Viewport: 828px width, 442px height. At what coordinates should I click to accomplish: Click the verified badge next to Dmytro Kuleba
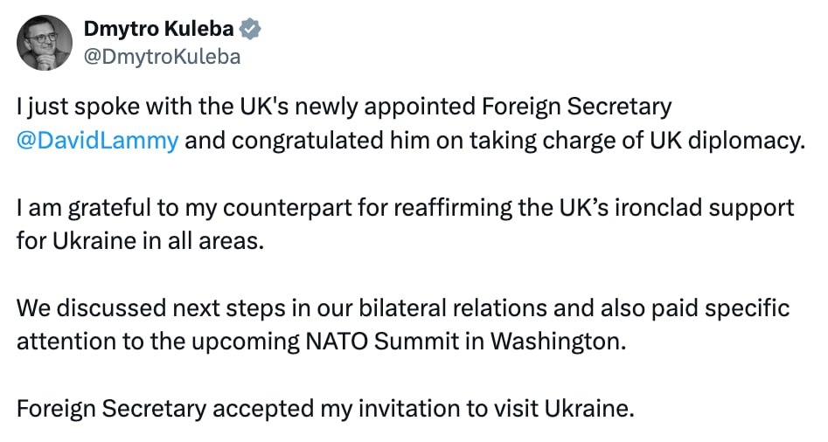coord(251,30)
